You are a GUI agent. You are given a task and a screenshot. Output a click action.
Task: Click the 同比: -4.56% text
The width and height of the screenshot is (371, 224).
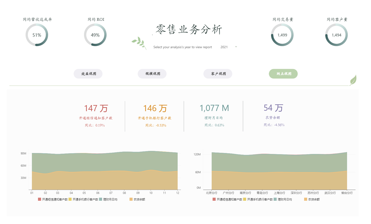274,125
